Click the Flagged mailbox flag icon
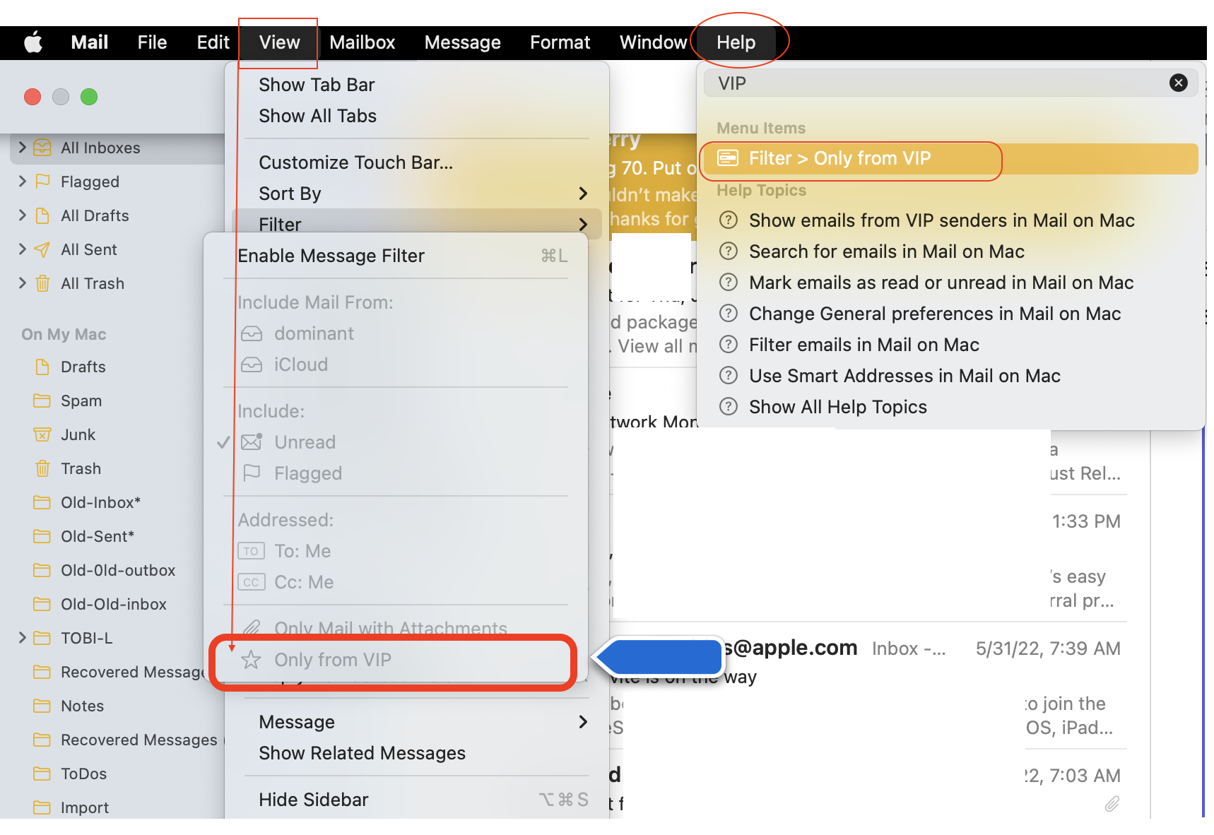1214x835 pixels. tap(42, 181)
